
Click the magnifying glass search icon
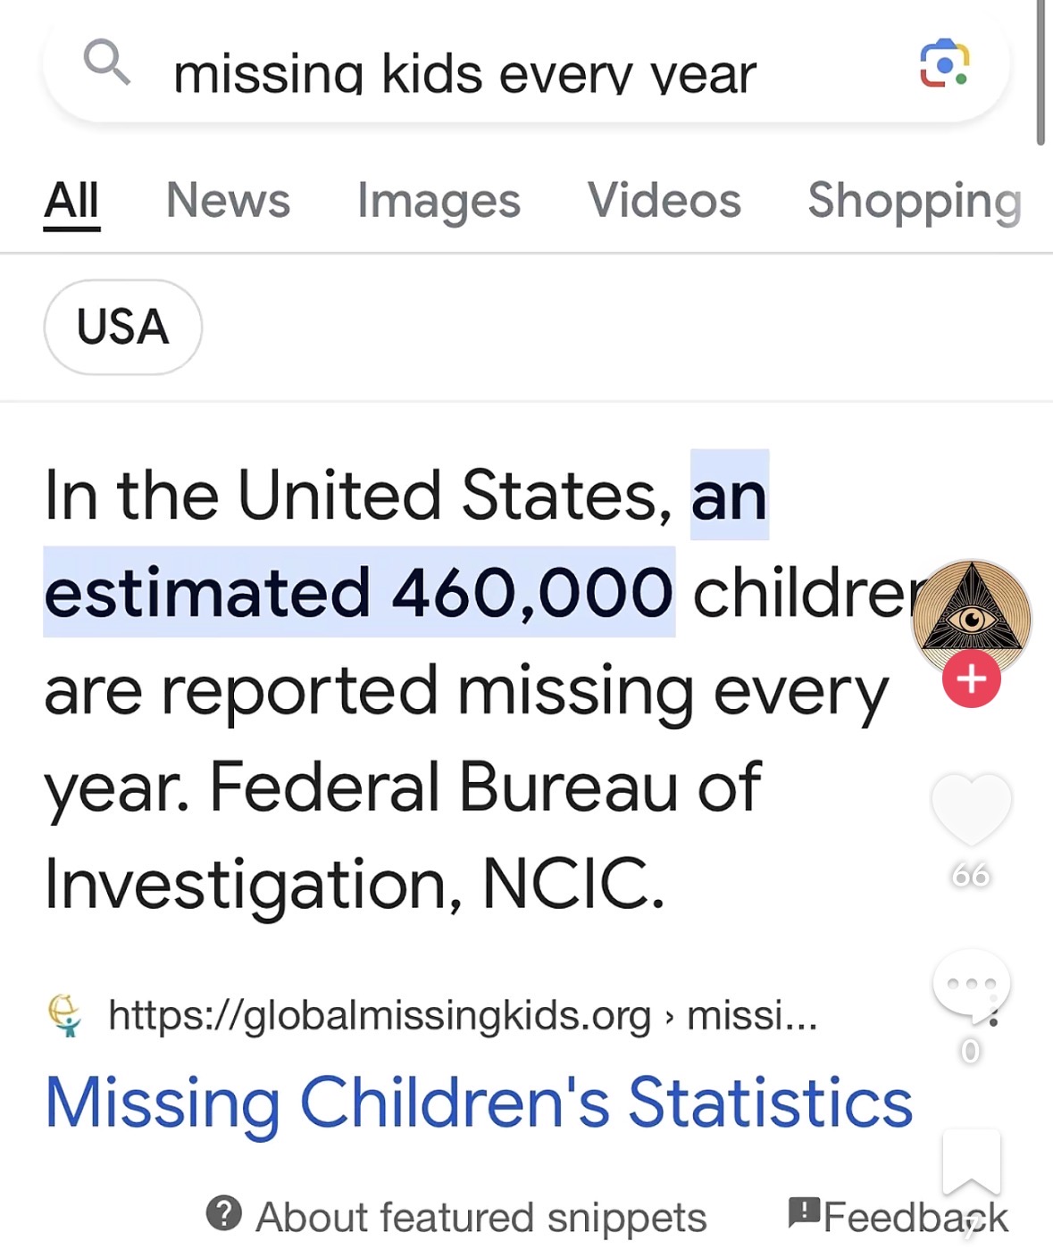coord(106,62)
